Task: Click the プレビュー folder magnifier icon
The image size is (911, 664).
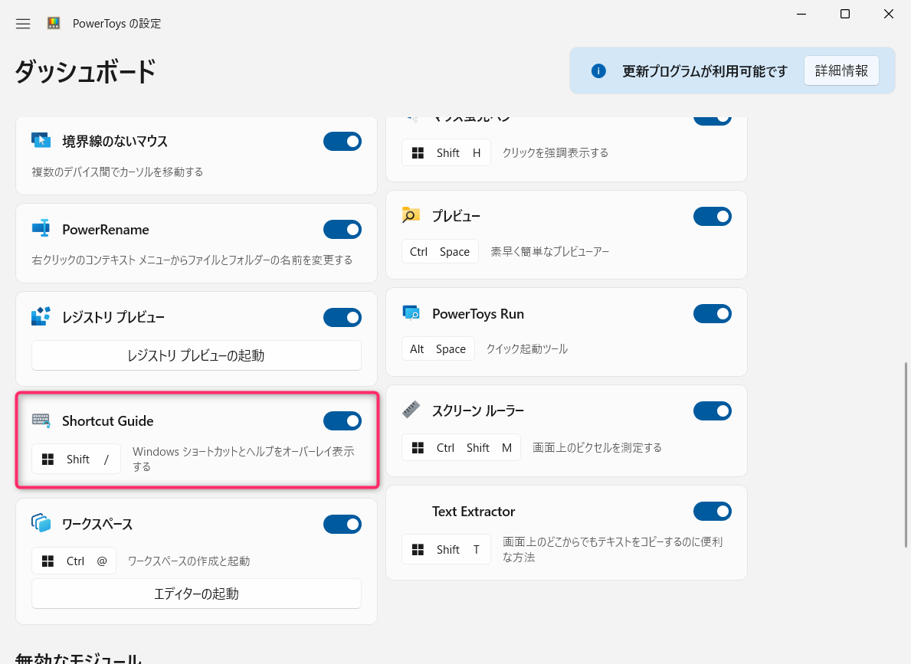Action: (411, 215)
